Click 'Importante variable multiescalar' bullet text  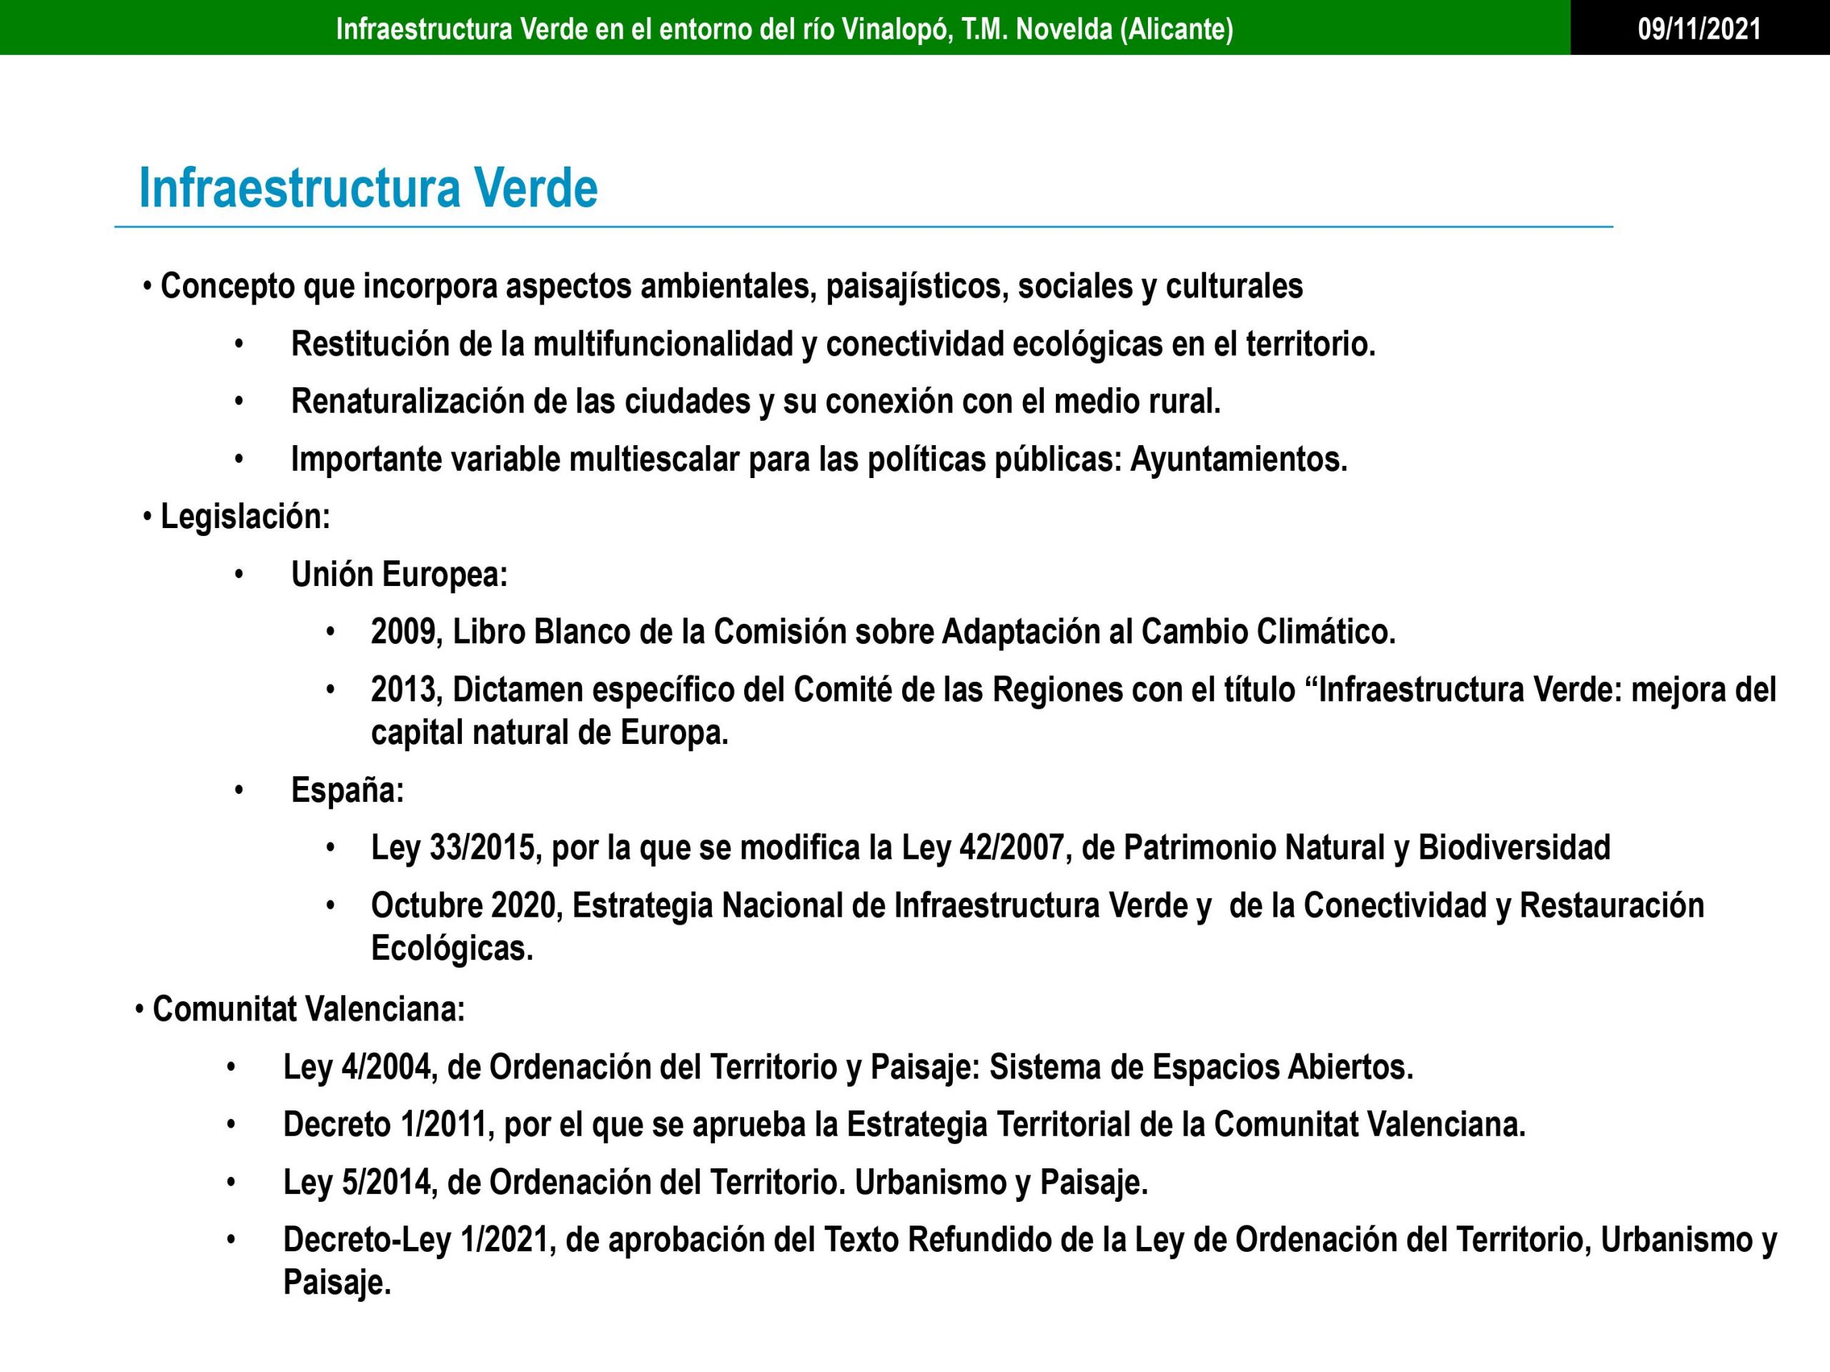pos(819,459)
